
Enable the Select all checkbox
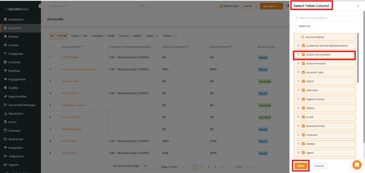point(295,26)
